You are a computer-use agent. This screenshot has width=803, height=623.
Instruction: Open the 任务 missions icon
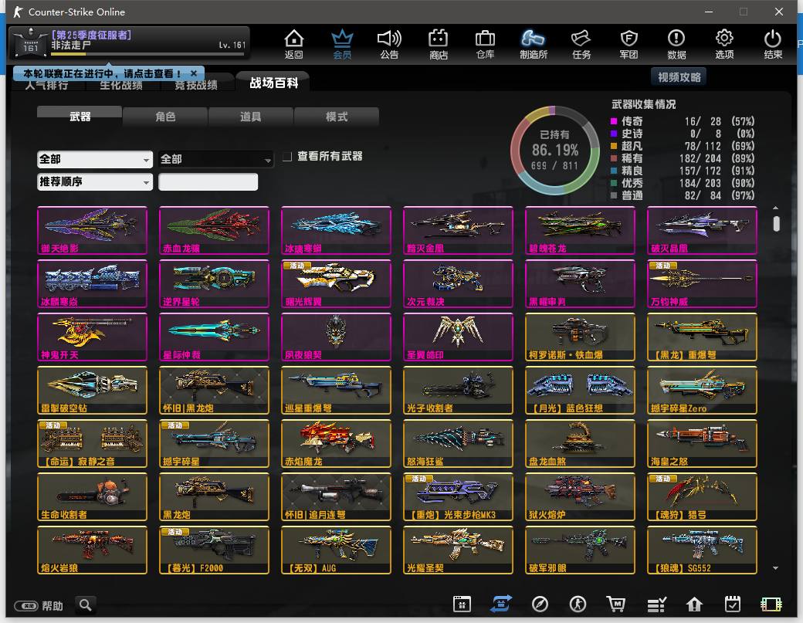pyautogui.click(x=581, y=43)
